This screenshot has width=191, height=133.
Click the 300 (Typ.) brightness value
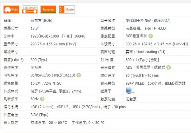[x=39, y=60]
